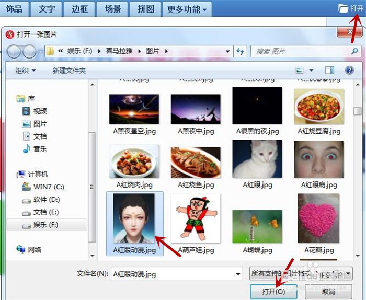The width and height of the screenshot is (366, 300).
Task: Switch to 文字 tab
Action: tap(47, 9)
